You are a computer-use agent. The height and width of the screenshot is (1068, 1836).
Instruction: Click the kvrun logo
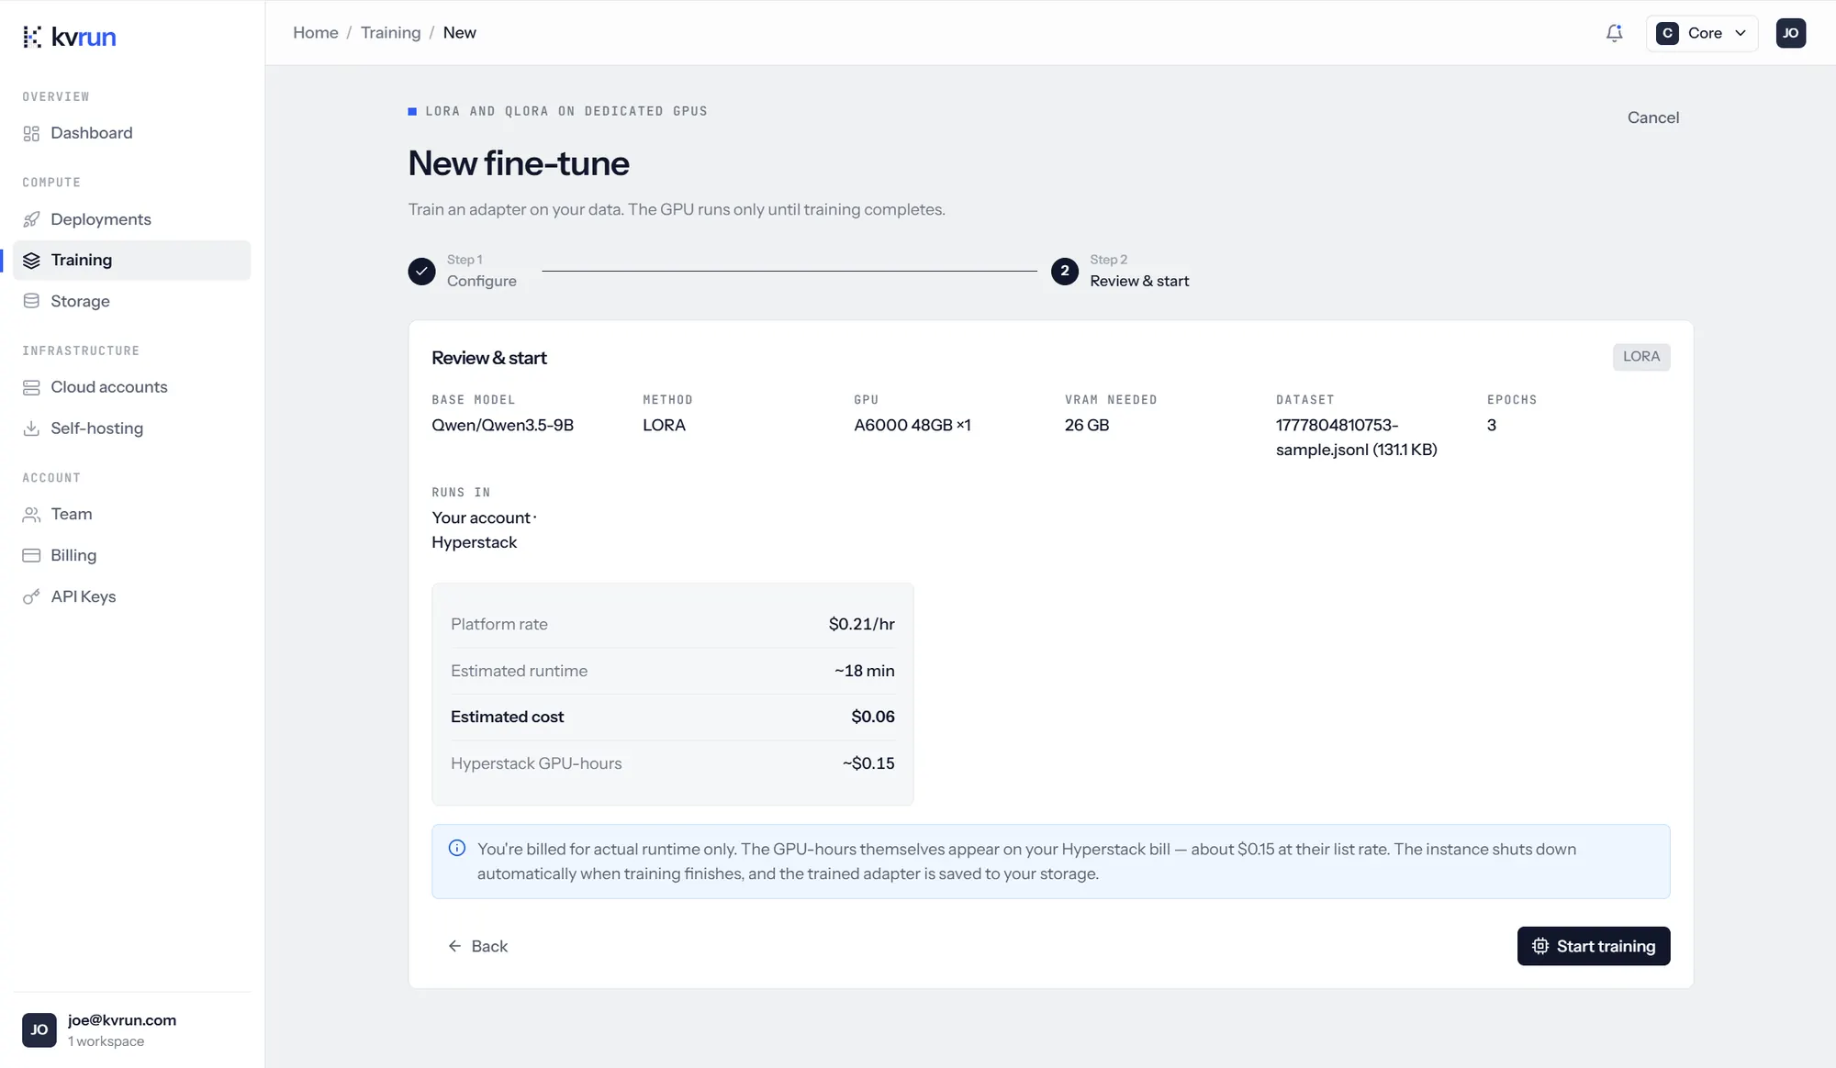tap(69, 37)
